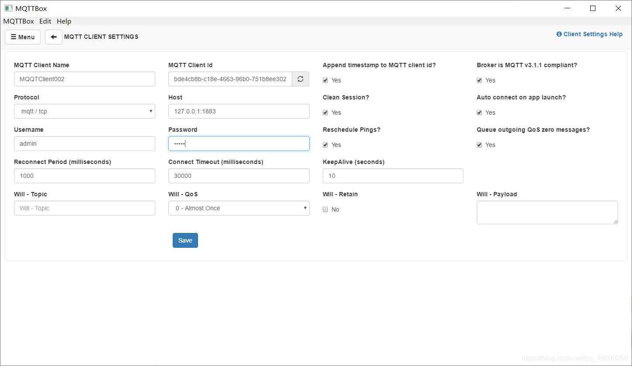
Task: Enable the Will - Retain checkbox
Action: tap(325, 209)
